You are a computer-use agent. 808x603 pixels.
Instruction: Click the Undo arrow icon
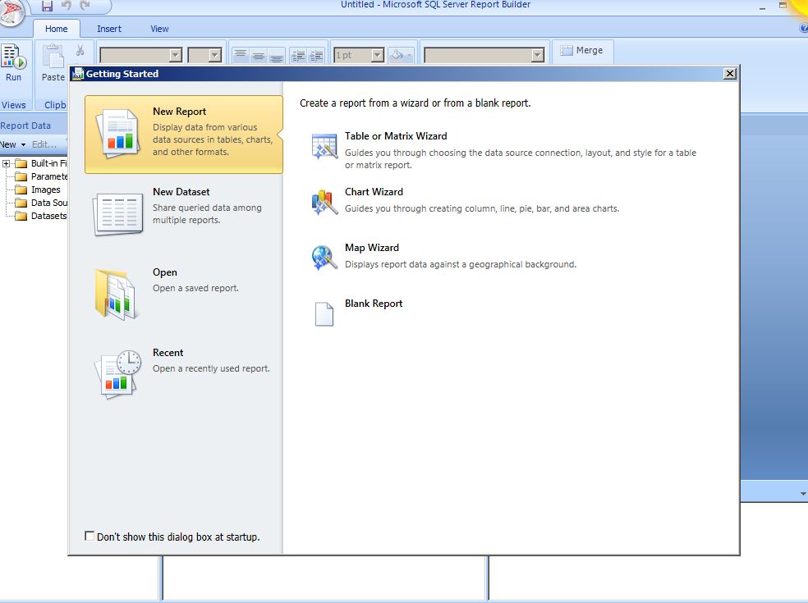pos(66,6)
